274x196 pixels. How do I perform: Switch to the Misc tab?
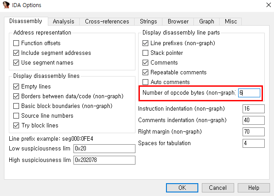tap(231, 22)
